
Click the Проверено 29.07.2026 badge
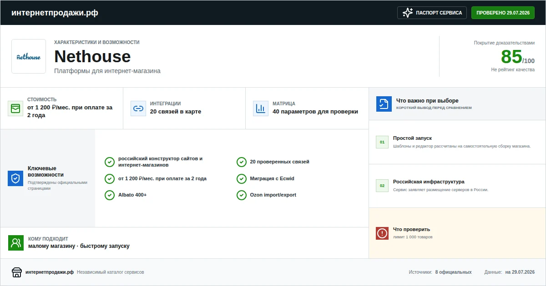click(x=503, y=13)
